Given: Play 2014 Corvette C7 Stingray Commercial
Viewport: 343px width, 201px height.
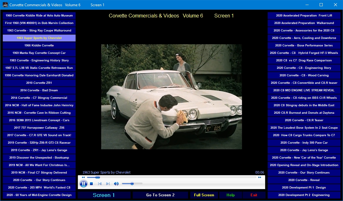Looking at the screenshot, I should pyautogui.click(x=39, y=98).
